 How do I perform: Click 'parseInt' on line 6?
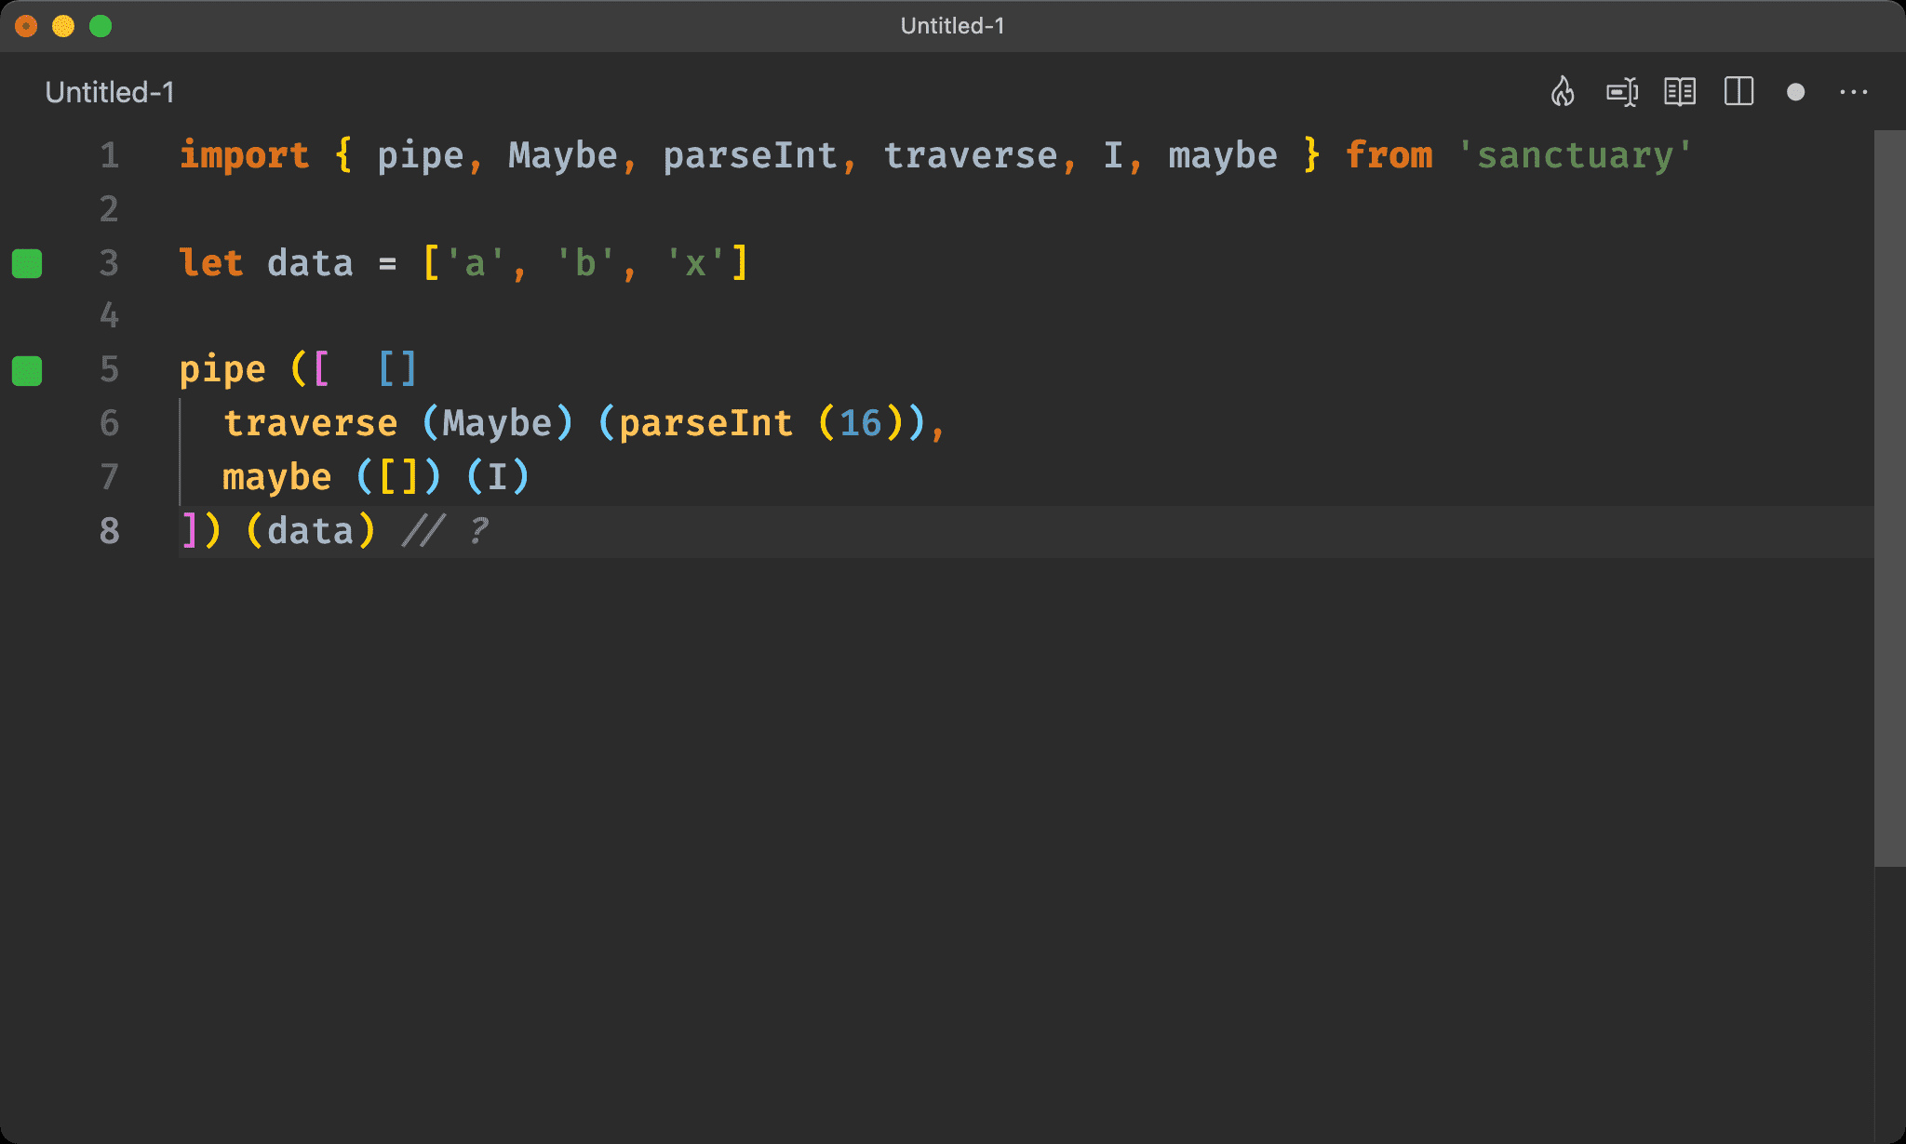(706, 423)
